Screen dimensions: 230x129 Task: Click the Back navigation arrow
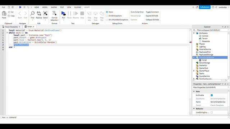[20, 14]
